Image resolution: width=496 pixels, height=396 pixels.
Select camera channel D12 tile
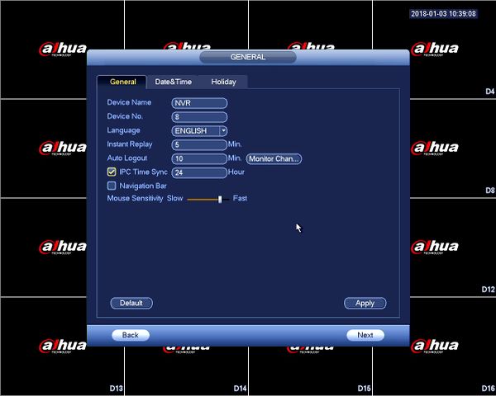pyautogui.click(x=453, y=247)
